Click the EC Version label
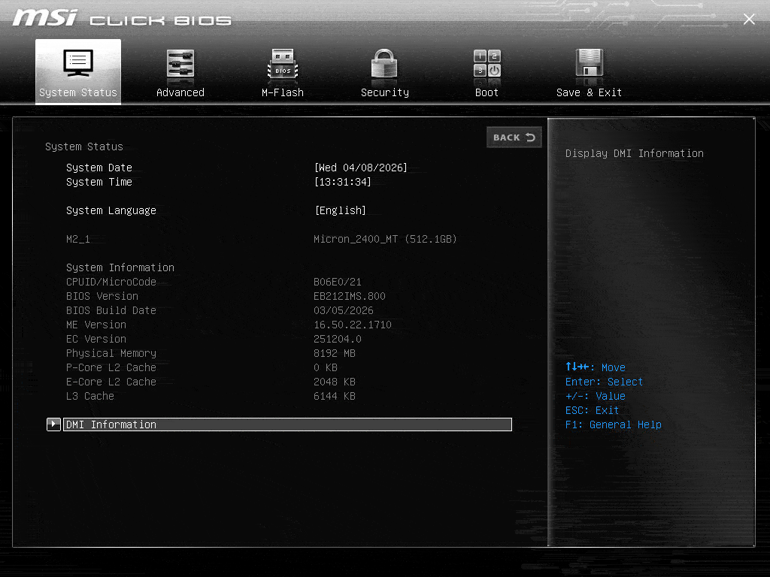Image resolution: width=770 pixels, height=577 pixels. pyautogui.click(x=96, y=339)
